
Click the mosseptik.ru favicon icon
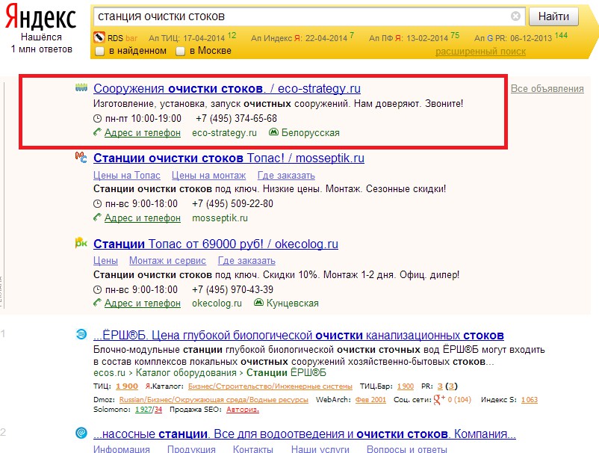pos(81,157)
